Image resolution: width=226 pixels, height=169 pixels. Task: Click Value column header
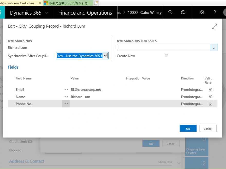(75, 78)
